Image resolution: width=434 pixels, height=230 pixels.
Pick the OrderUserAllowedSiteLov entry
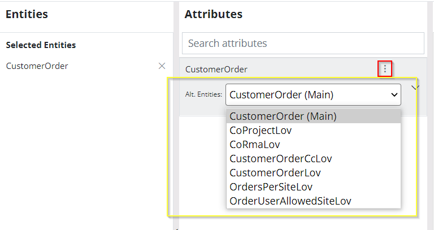click(290, 201)
